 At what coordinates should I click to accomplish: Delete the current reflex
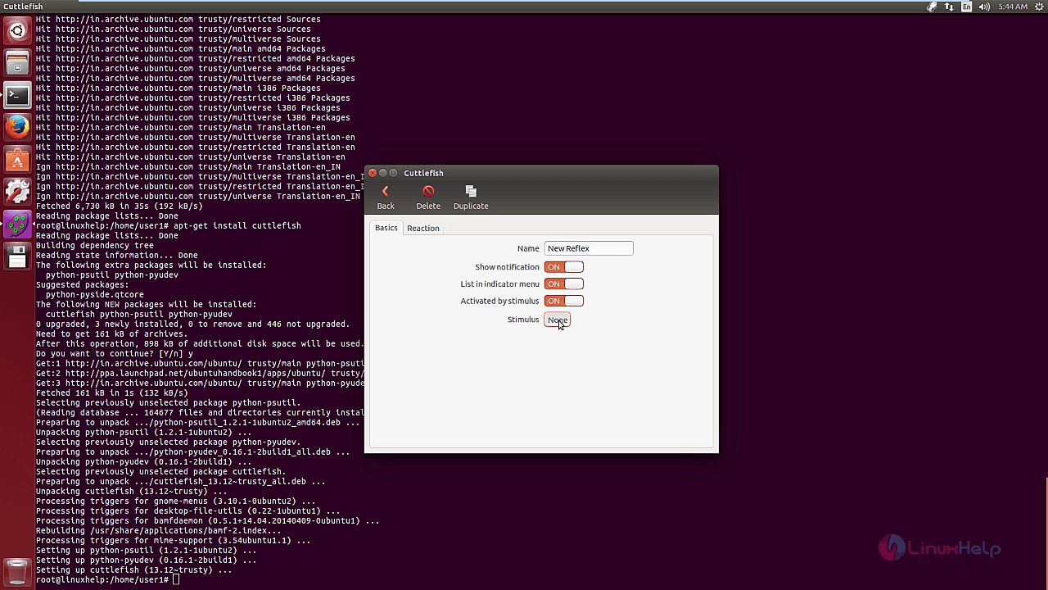pos(428,197)
